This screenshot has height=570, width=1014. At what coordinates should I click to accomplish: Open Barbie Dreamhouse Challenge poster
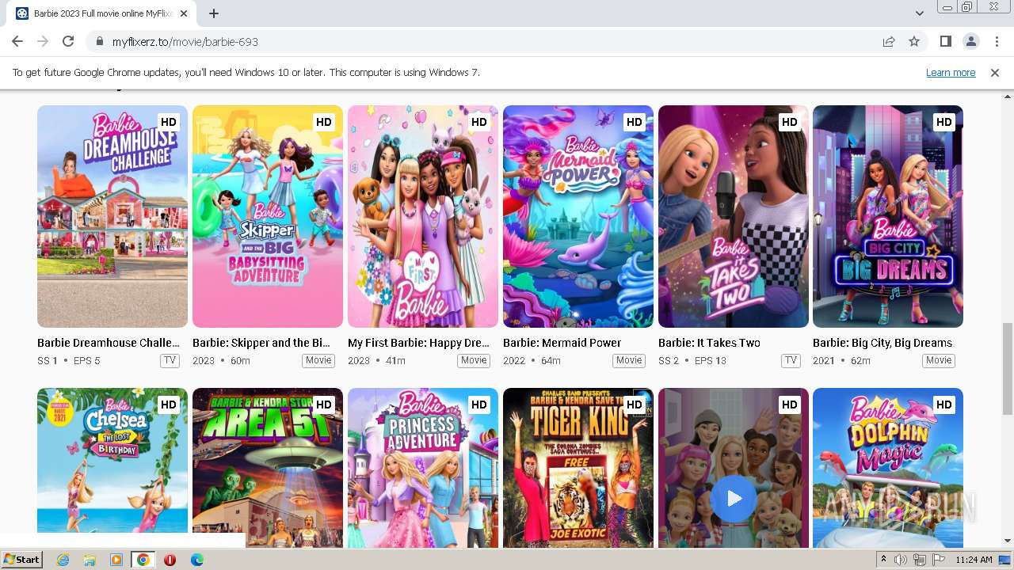click(112, 216)
